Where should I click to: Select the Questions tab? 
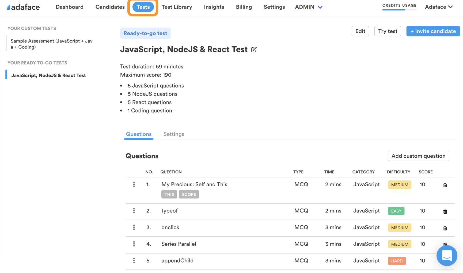139,134
